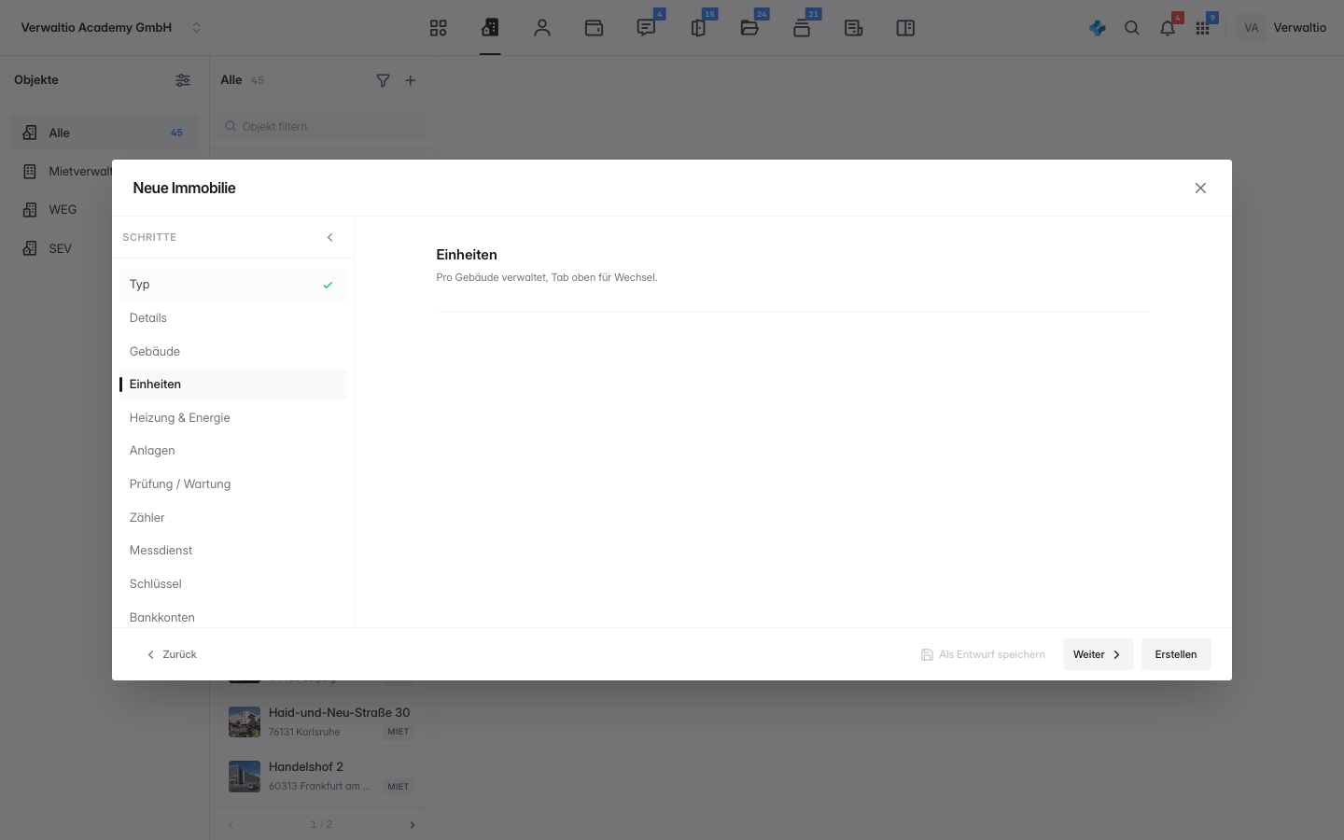Image resolution: width=1344 pixels, height=840 pixels.
Task: Select the Details step
Action: coord(233,318)
